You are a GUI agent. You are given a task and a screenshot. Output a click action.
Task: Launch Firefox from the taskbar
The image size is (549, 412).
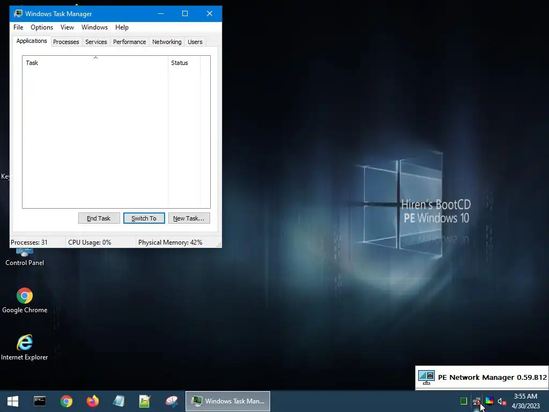pos(92,401)
